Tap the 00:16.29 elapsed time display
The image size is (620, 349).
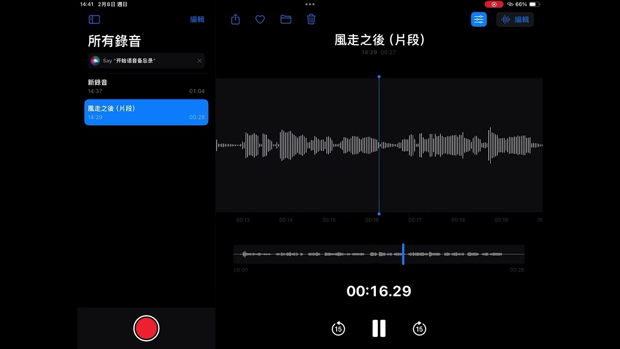click(x=379, y=291)
